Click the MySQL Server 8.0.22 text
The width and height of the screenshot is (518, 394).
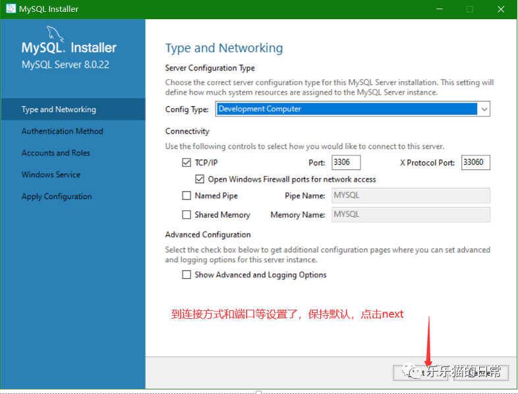tap(65, 65)
